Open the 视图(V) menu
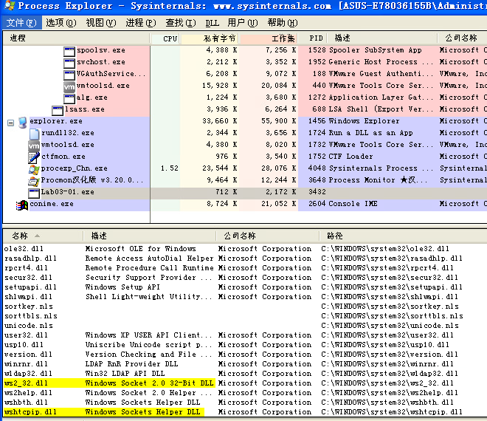This screenshot has width=487, height=421. [100, 23]
